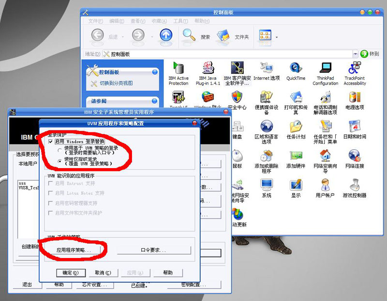The image size is (387, 301).
Task: Click the forward arrow toolbar button
Action: coord(138,35)
